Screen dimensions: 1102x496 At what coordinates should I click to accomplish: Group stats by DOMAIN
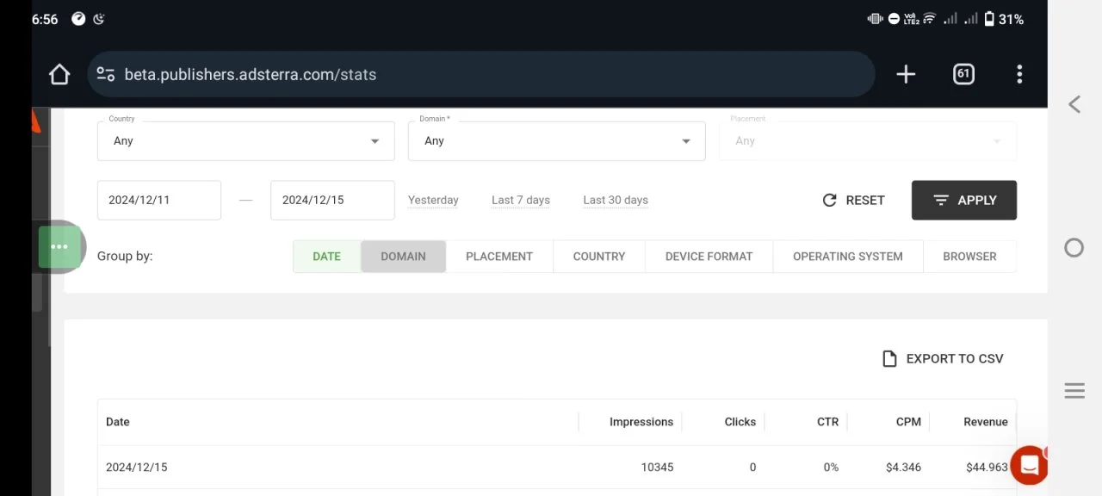coord(403,257)
